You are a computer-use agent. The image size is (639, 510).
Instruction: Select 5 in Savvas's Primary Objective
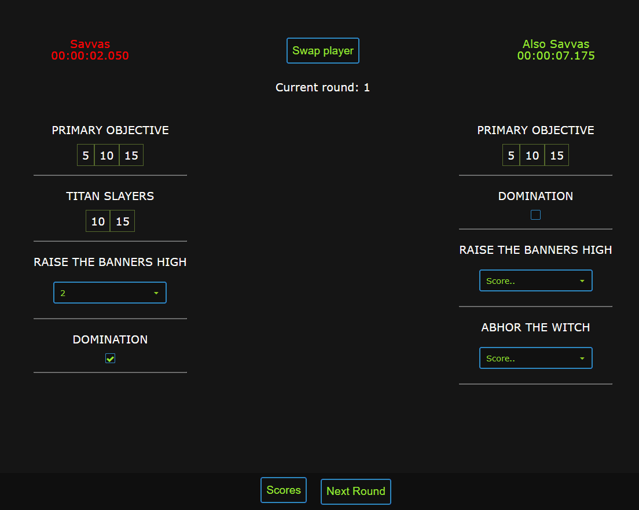point(86,155)
